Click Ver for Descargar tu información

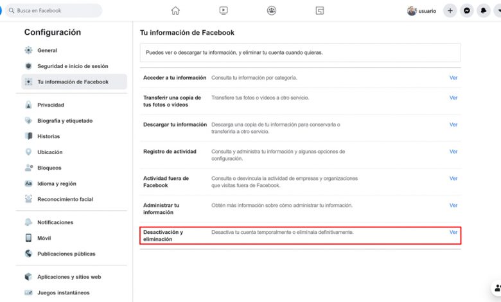(x=453, y=125)
